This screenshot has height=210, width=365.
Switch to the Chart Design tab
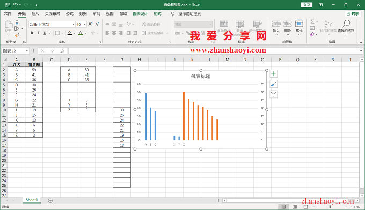(140, 14)
